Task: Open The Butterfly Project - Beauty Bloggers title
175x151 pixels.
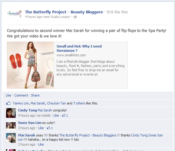Action: [x=64, y=12]
